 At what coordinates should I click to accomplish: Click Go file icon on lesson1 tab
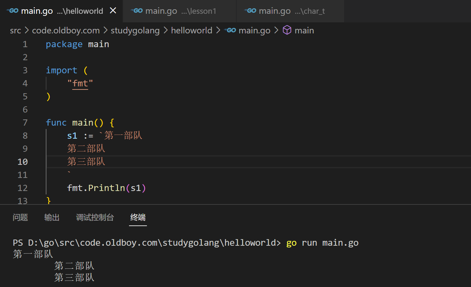tap(137, 11)
